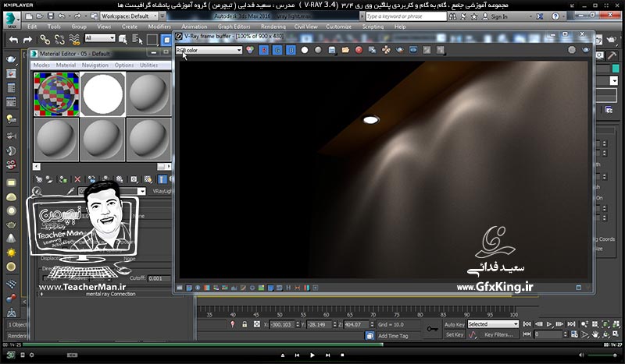Go to the animation start frame
625x364 pixels.
point(527,324)
